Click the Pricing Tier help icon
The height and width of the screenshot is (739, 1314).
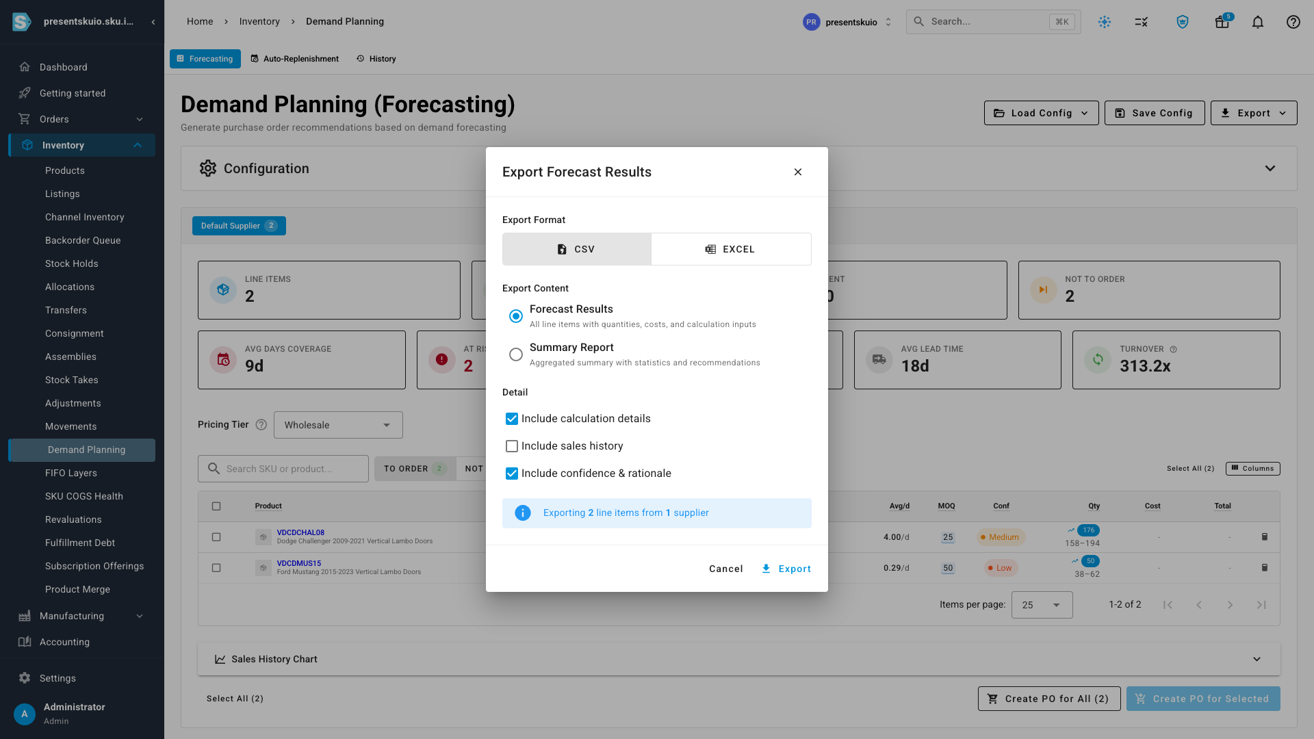pos(261,425)
